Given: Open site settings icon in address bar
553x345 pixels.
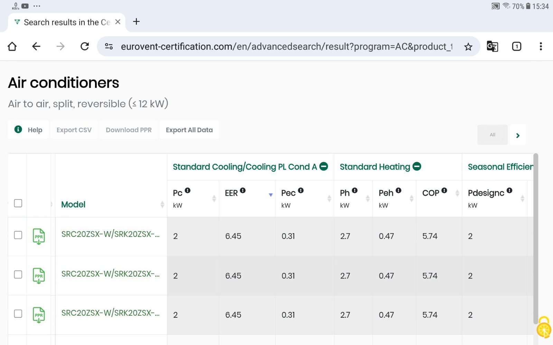Looking at the screenshot, I should coord(109,46).
